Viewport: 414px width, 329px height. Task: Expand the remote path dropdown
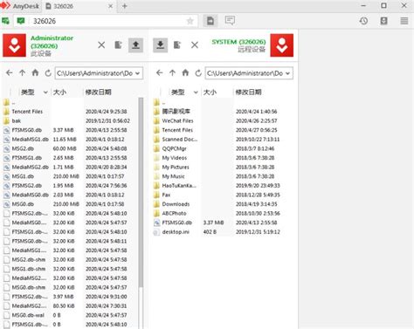click(287, 73)
